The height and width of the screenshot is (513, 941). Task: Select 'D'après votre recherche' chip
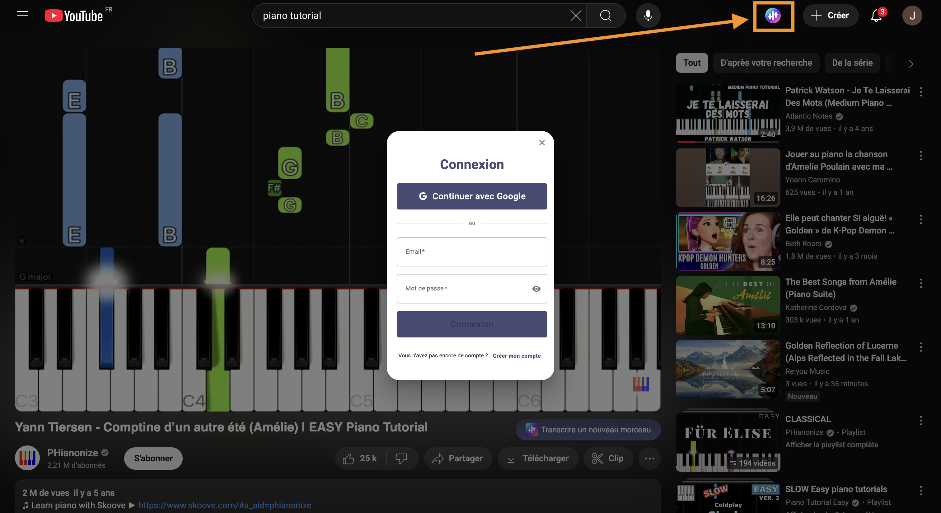tap(766, 63)
